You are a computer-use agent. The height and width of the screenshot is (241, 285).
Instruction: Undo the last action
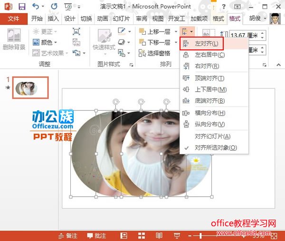coord(36,7)
